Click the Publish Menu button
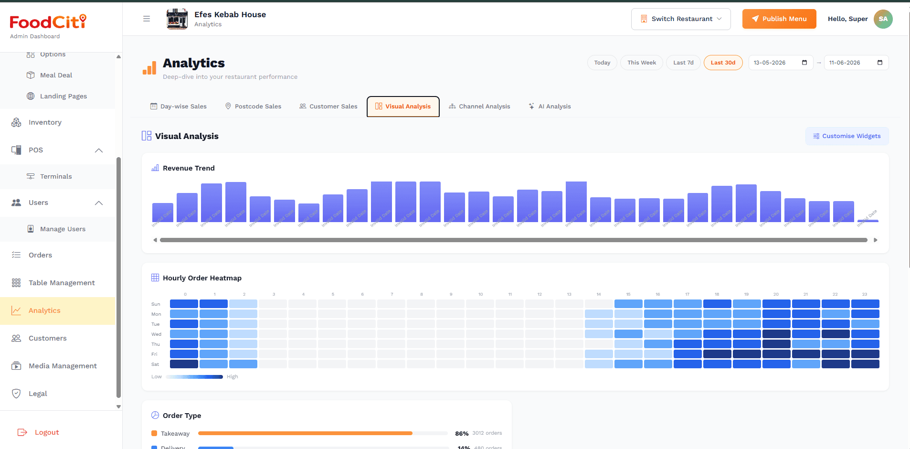The image size is (910, 449). pos(779,19)
